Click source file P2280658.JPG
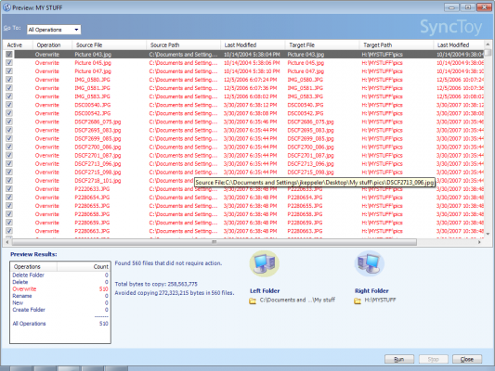The height and width of the screenshot is (371, 495). click(92, 214)
